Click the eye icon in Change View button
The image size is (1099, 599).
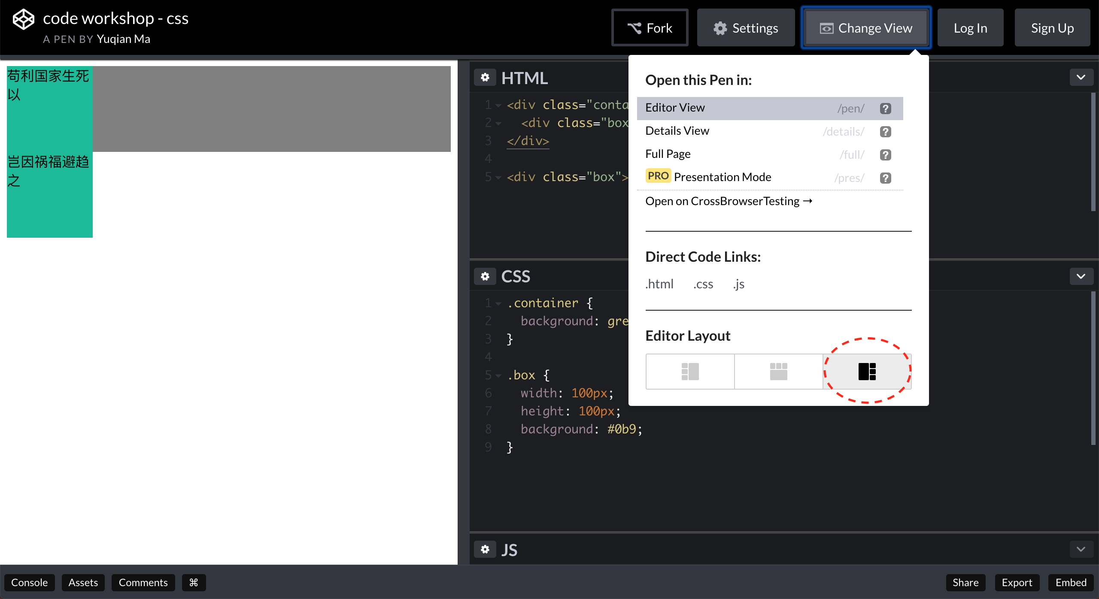[826, 27]
